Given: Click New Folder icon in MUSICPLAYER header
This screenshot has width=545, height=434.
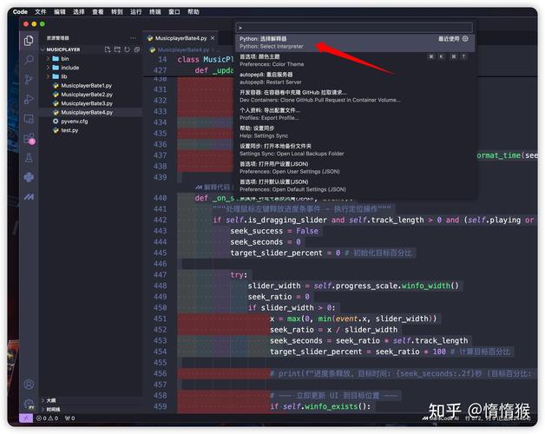Looking at the screenshot, I should [117, 49].
